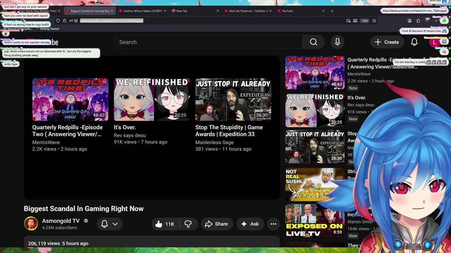The height and width of the screenshot is (253, 451).
Task: Open end-screen title Quarterly Redpills -Episode Two
Action: [68, 131]
